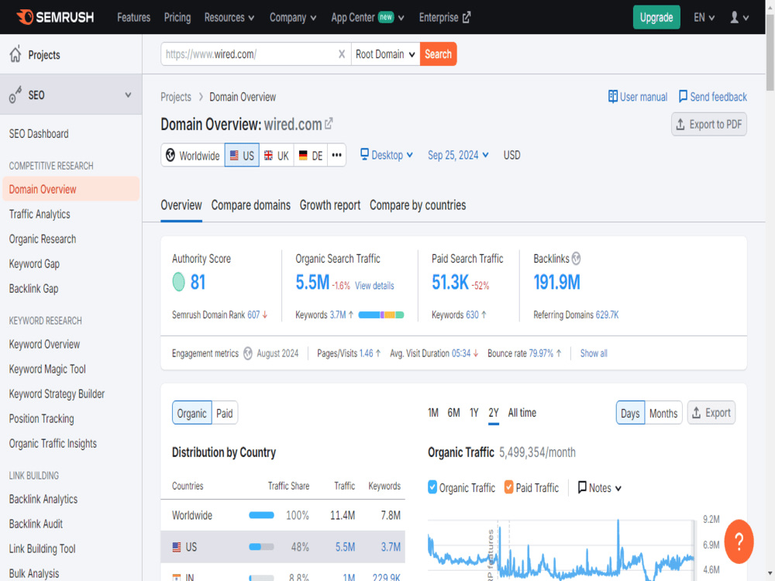Collapse the SEO sidebar section
Viewport: 775px width, 581px height.
[128, 95]
